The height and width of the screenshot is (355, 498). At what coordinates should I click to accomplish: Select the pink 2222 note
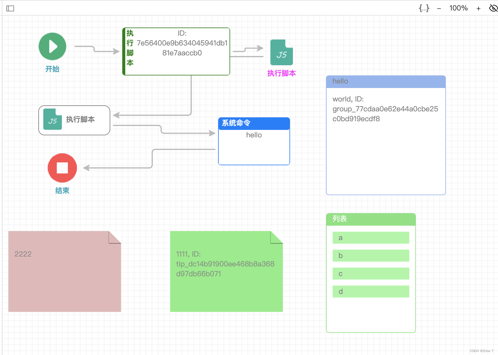click(x=65, y=271)
